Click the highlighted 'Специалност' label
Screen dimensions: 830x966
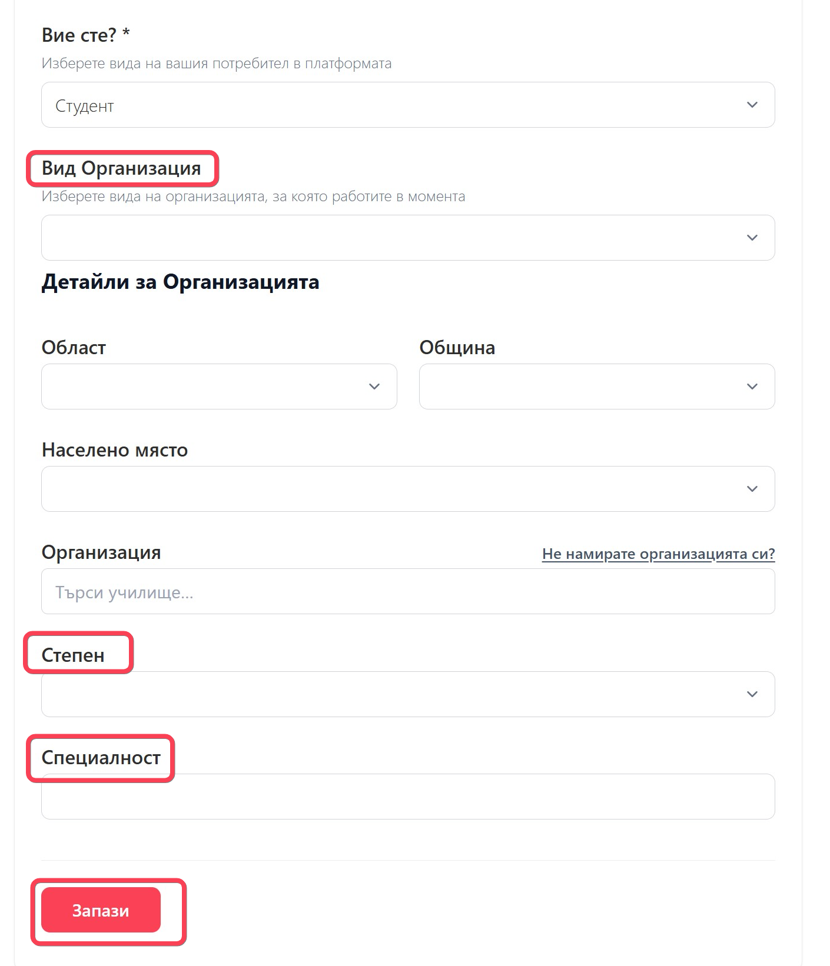pos(101,758)
